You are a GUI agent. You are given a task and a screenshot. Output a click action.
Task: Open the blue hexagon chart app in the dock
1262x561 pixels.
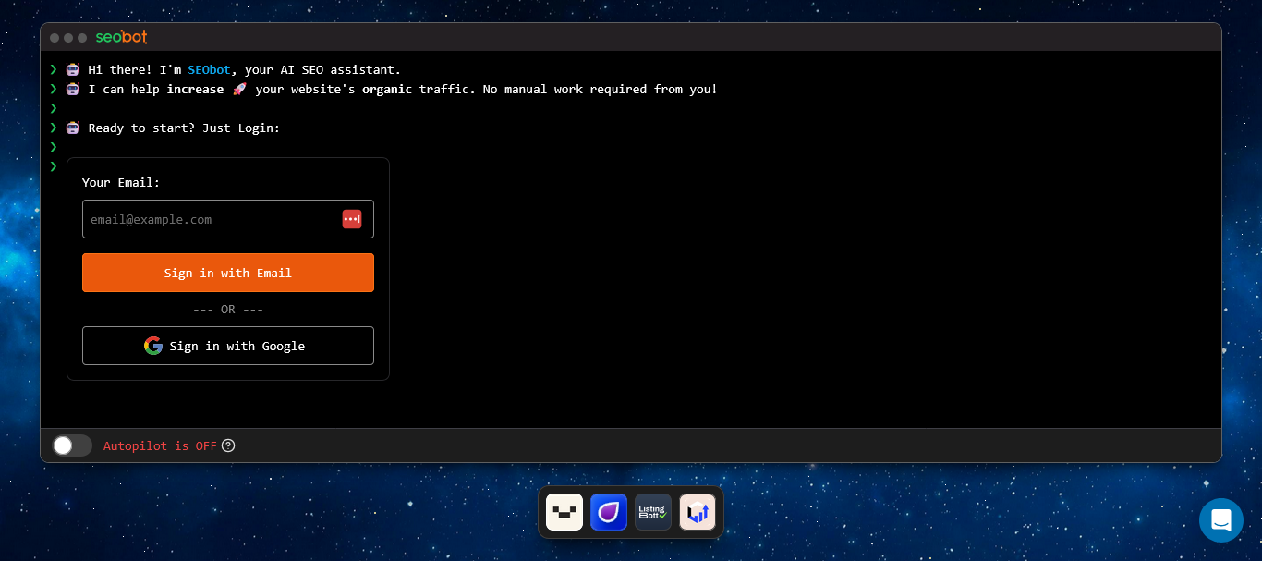698,512
